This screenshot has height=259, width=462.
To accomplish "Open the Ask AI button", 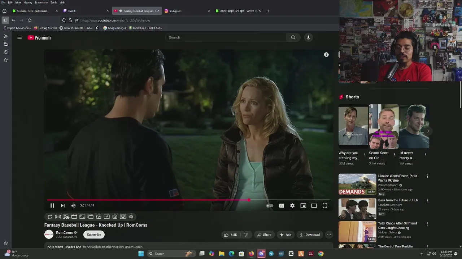I will [x=285, y=235].
